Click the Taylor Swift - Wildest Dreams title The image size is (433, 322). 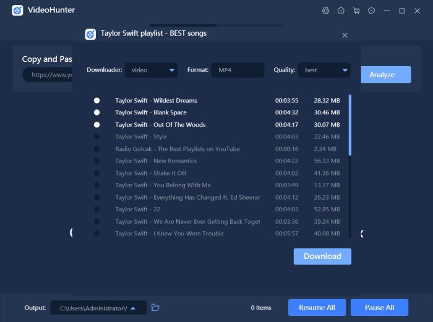[x=156, y=101]
